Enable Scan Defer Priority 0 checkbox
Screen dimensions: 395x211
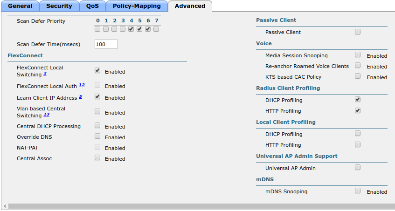[x=97, y=29]
